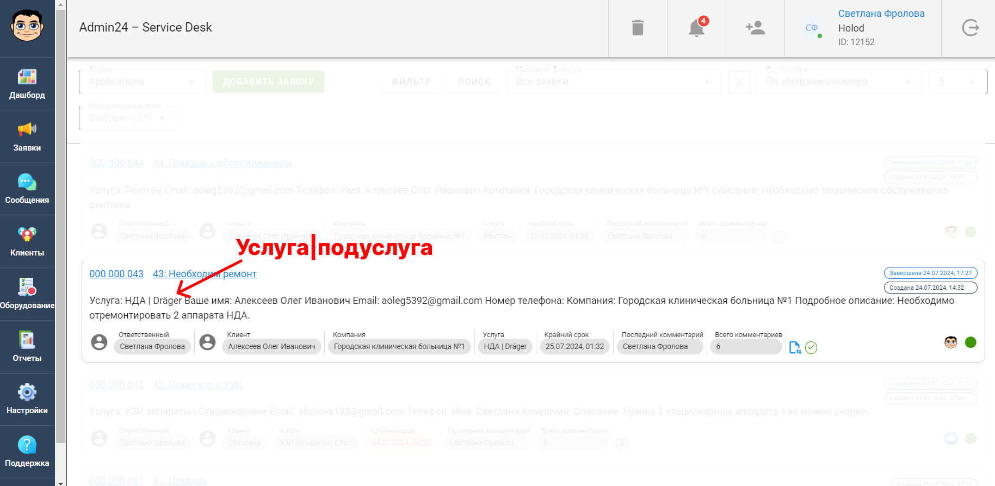Click the Admin24 – Service Desk title
The height and width of the screenshot is (486, 995).
pyautogui.click(x=145, y=27)
